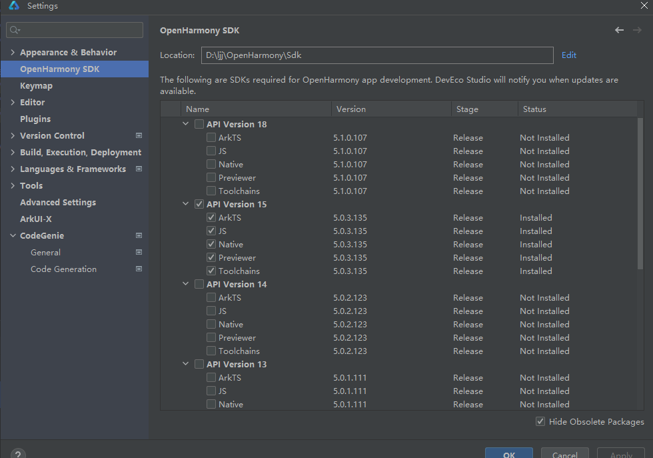The height and width of the screenshot is (458, 653).
Task: Confirm with the OK button
Action: 509,453
